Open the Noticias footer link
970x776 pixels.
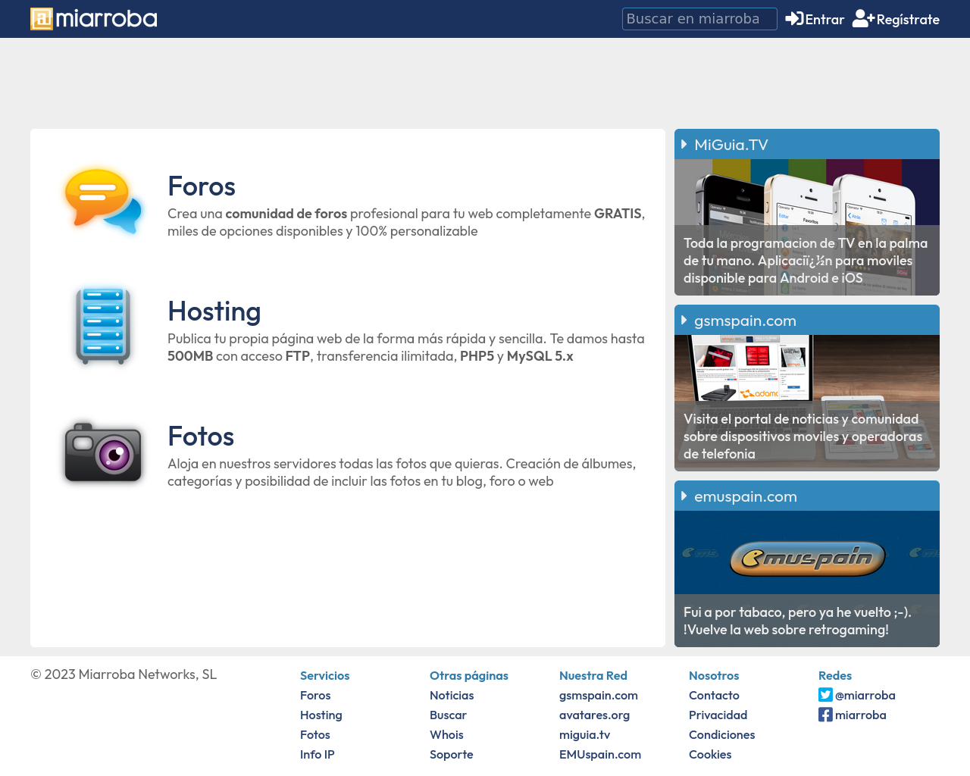(452, 695)
